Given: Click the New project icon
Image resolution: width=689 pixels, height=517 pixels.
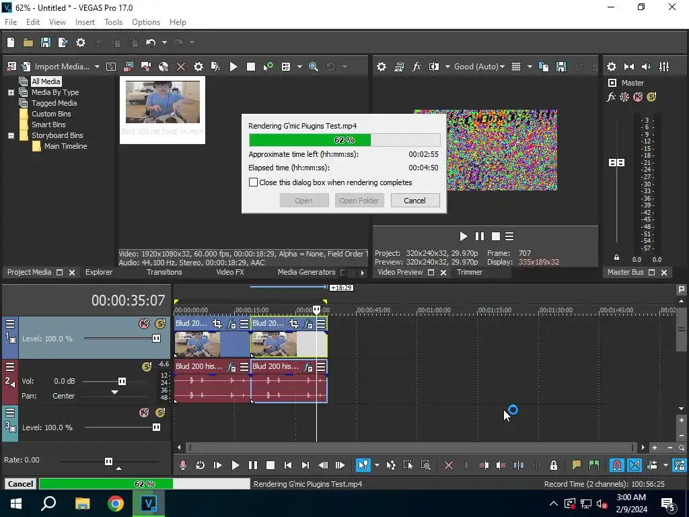Looking at the screenshot, I should (x=11, y=42).
